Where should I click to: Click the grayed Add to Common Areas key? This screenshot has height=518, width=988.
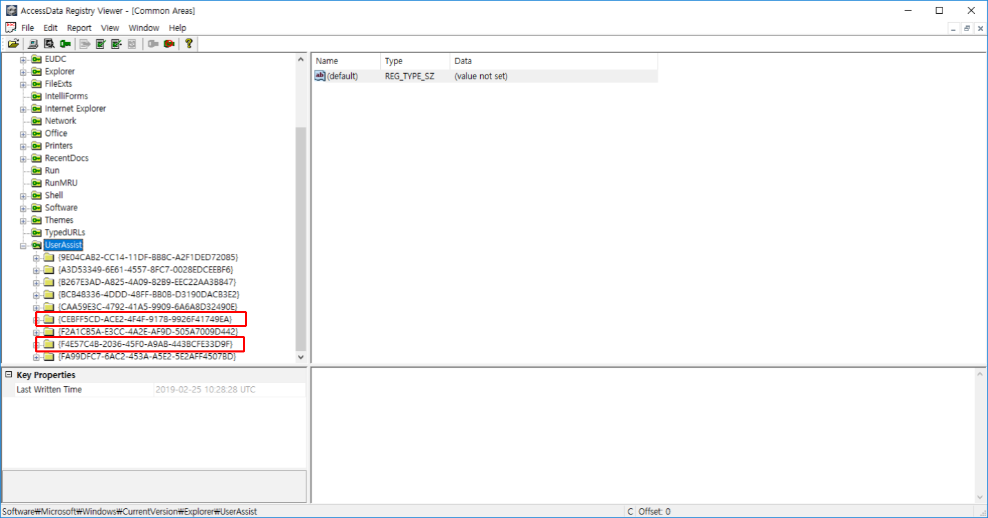click(152, 43)
